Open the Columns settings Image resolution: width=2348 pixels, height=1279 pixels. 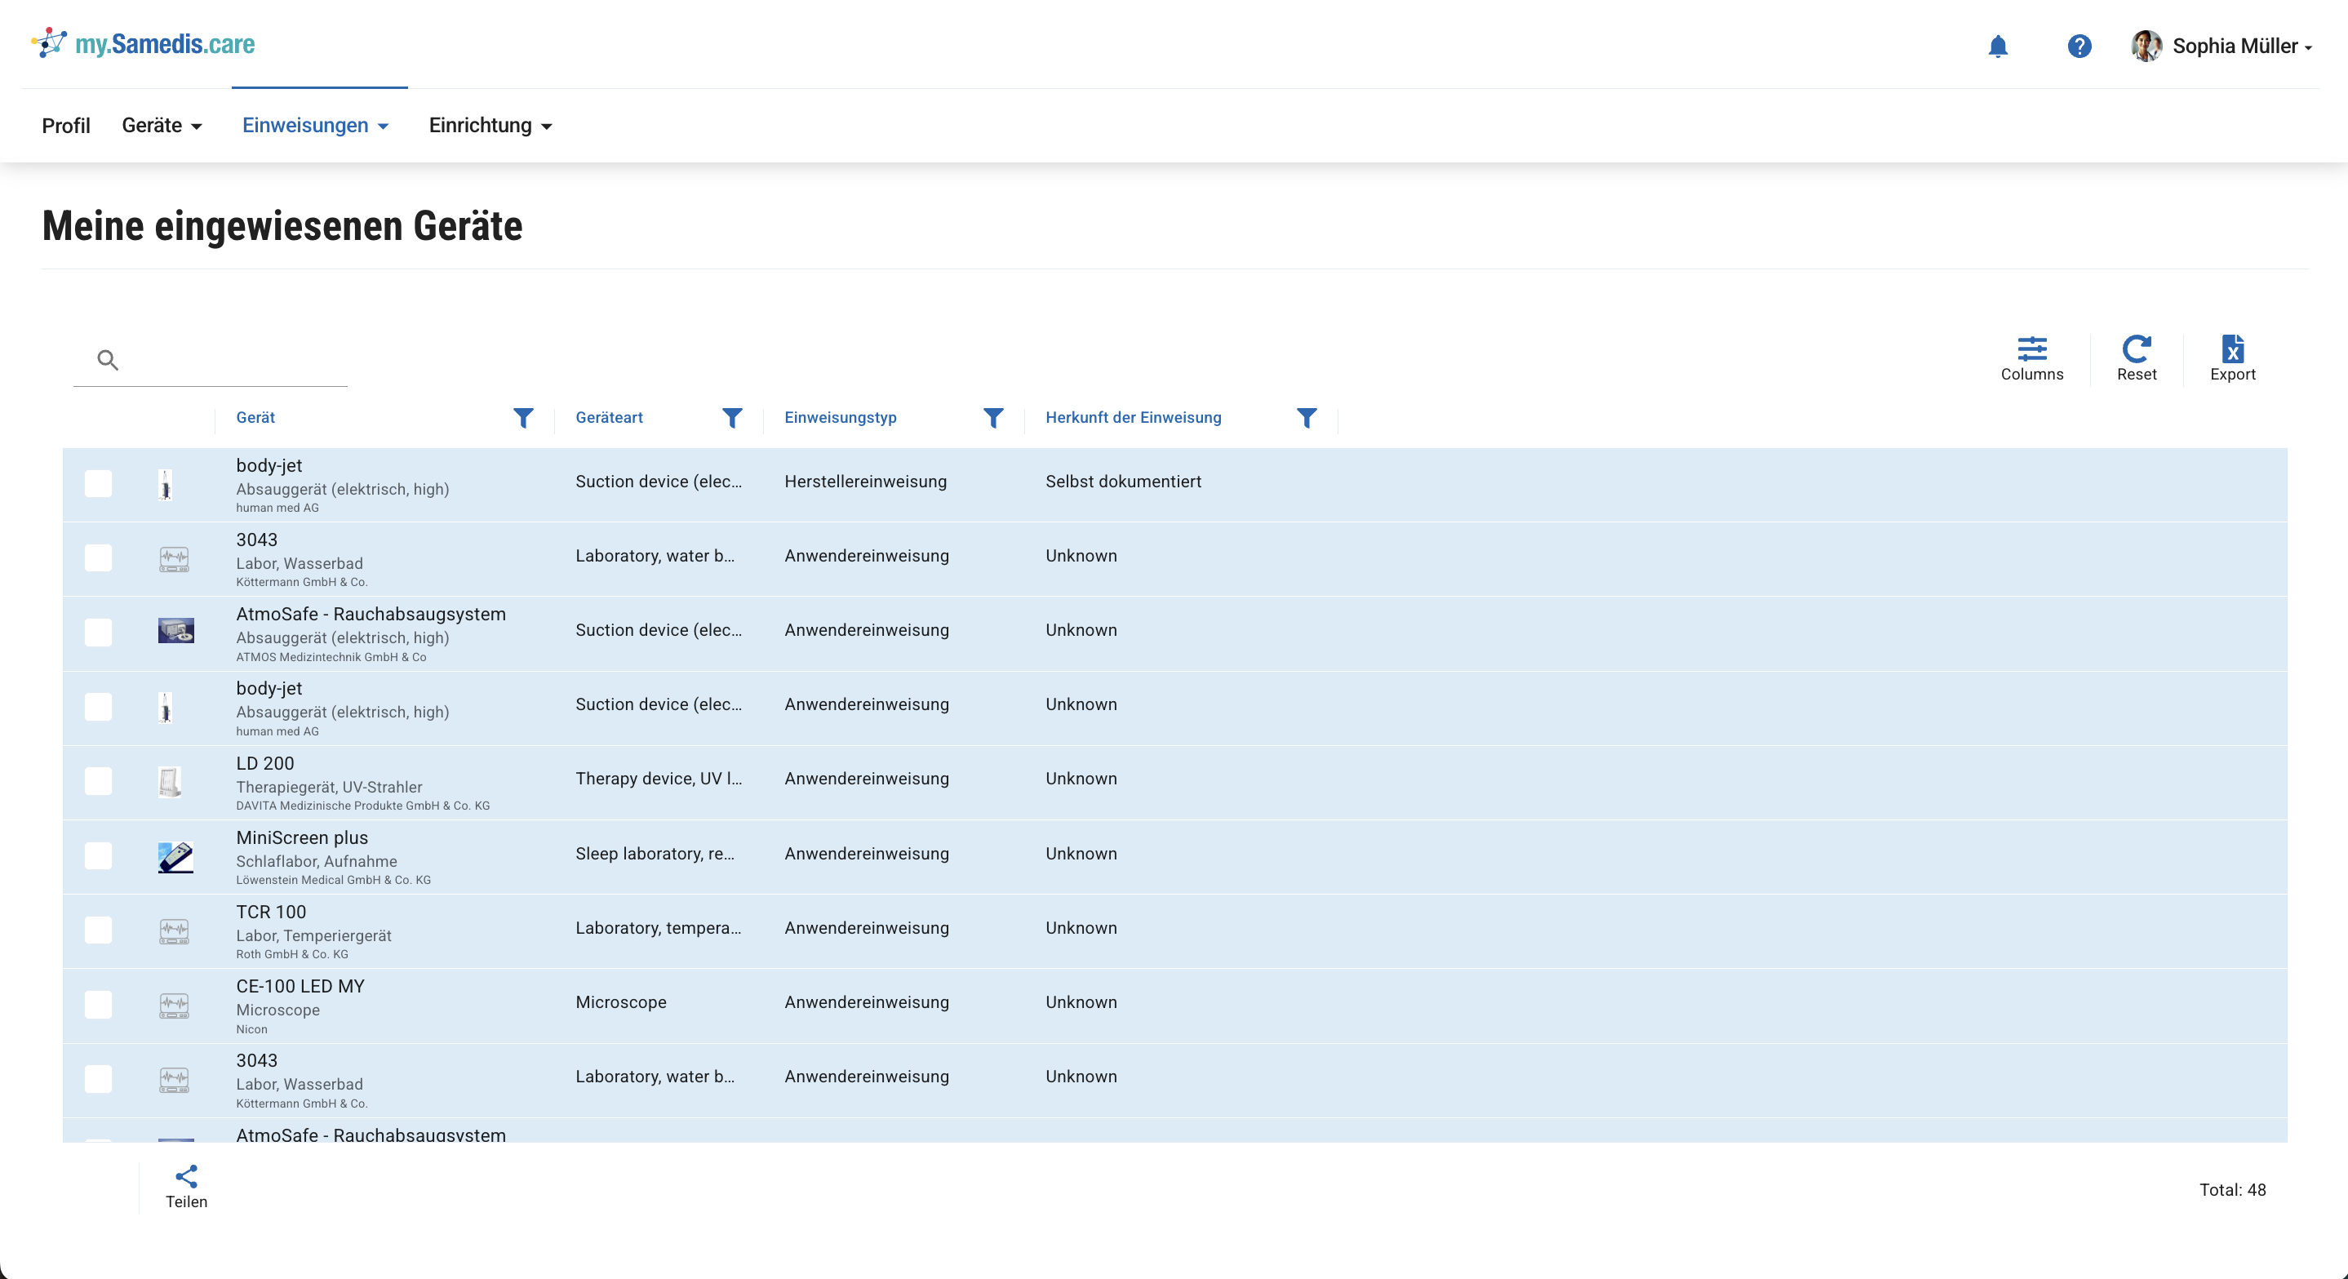pos(2031,357)
